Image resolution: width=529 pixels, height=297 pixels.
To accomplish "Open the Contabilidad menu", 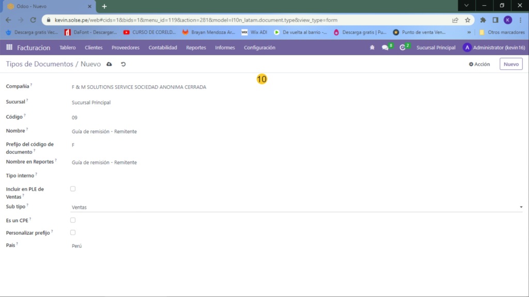I will click(x=163, y=48).
